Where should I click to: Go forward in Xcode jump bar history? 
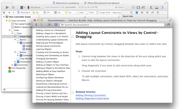(x=13, y=12)
